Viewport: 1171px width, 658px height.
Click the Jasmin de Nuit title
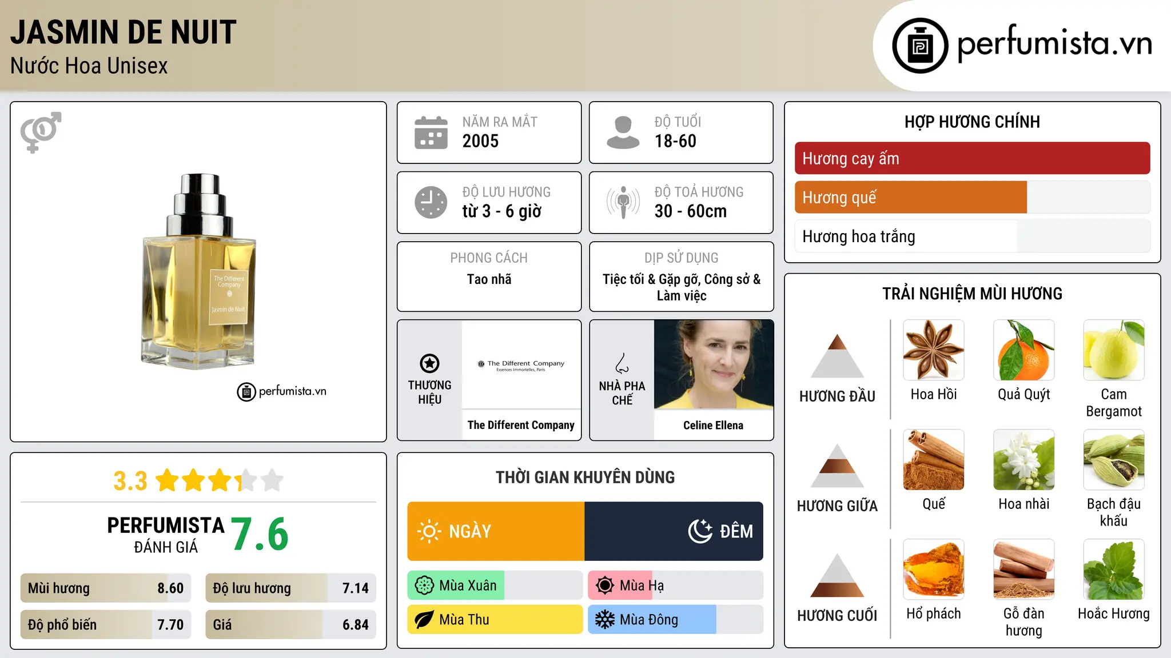click(123, 32)
